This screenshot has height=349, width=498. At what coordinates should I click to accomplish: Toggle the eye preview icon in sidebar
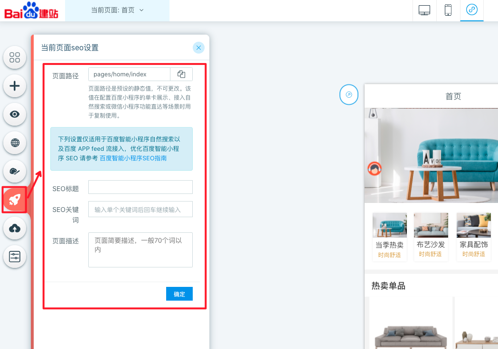click(x=15, y=114)
